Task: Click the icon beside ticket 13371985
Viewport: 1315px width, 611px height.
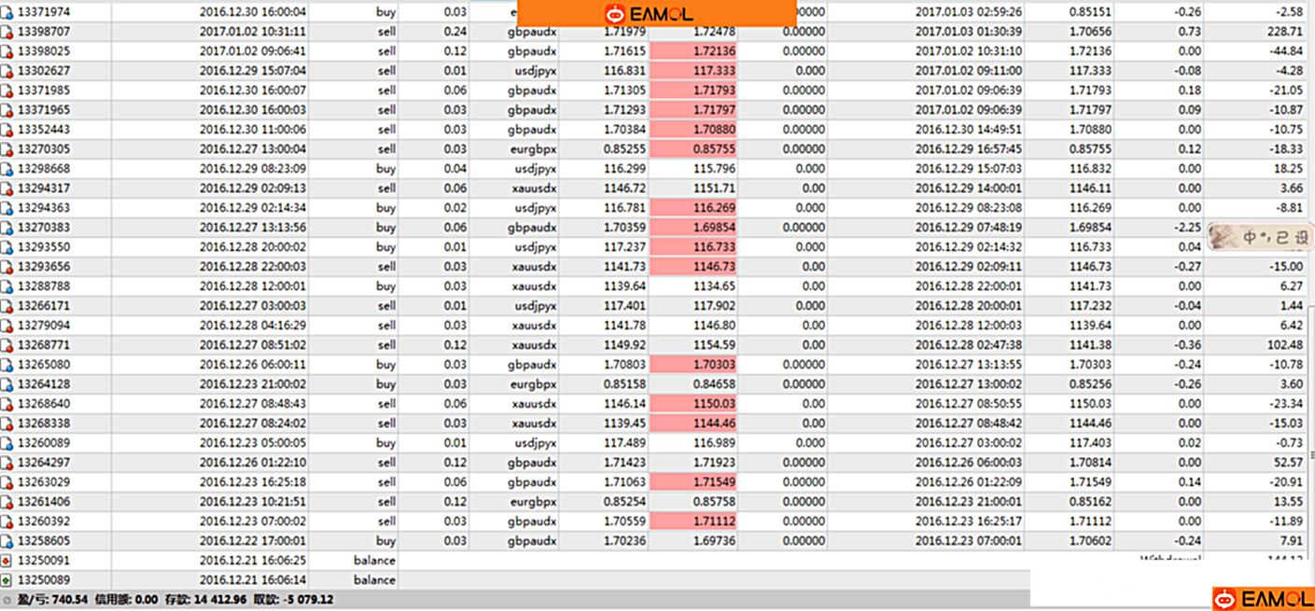Action: 7,90
